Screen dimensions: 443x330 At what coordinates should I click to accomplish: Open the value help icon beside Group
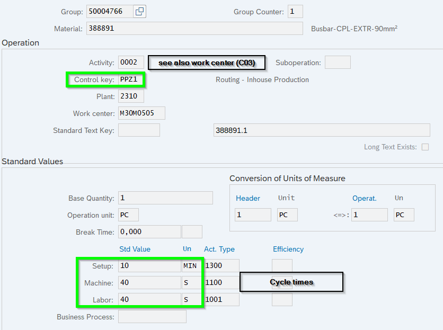139,12
